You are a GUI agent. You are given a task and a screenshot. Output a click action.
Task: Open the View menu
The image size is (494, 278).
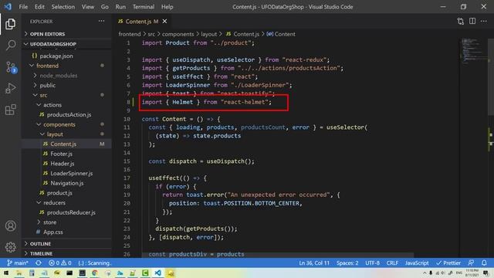[87, 7]
